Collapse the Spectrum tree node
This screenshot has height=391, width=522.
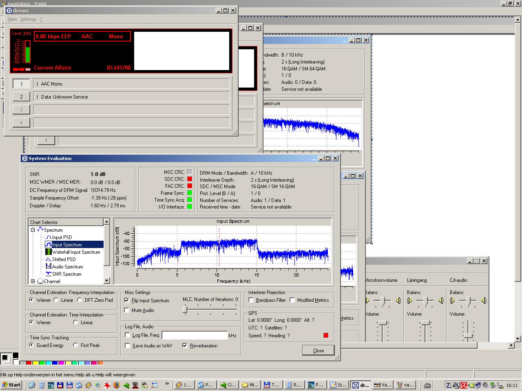33,230
